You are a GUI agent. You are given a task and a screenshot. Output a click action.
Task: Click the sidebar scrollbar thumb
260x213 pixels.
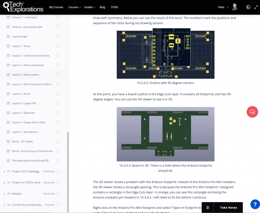(x=68, y=172)
